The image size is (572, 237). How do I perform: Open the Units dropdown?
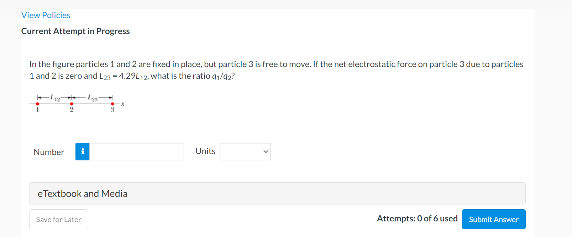(245, 151)
